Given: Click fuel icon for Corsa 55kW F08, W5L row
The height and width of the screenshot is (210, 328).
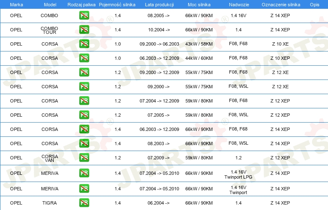Looking at the screenshot, I should 84,86.
